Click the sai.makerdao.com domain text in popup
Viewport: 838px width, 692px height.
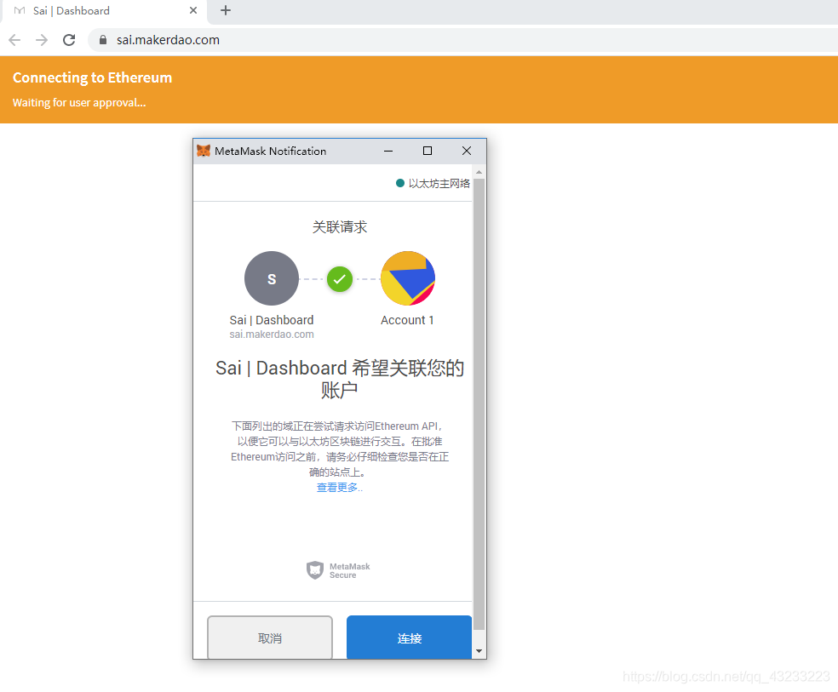pyautogui.click(x=272, y=335)
